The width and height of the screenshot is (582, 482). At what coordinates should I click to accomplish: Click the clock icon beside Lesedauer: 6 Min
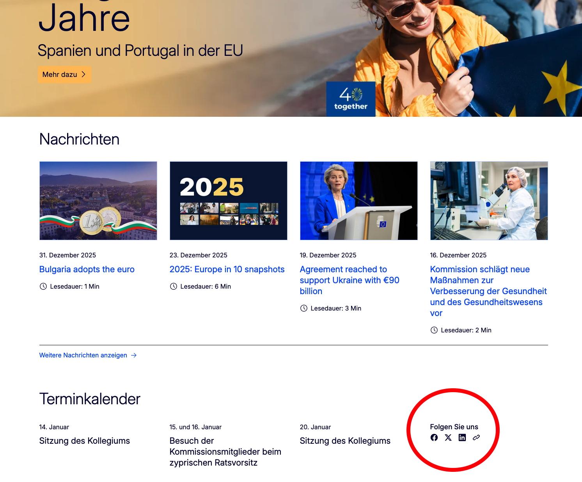point(173,286)
